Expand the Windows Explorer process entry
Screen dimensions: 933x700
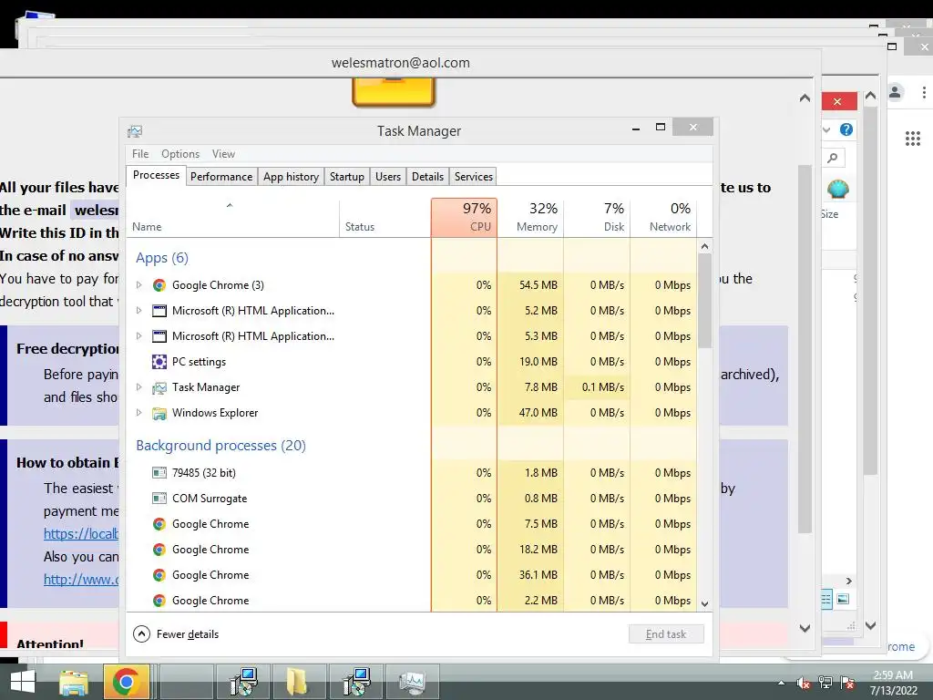click(139, 413)
